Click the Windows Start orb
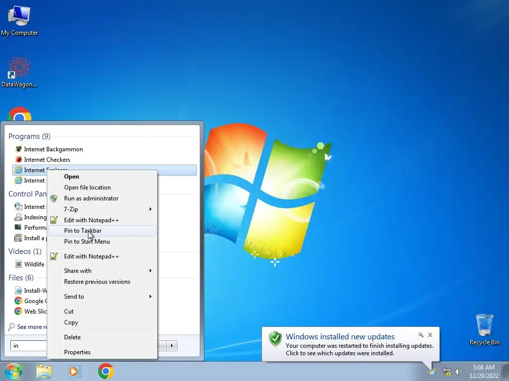509x381 pixels. (13, 371)
